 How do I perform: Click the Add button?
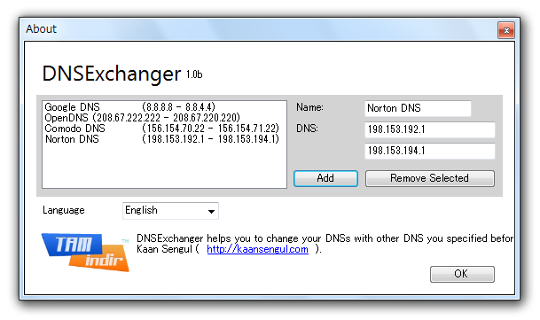[x=325, y=178]
